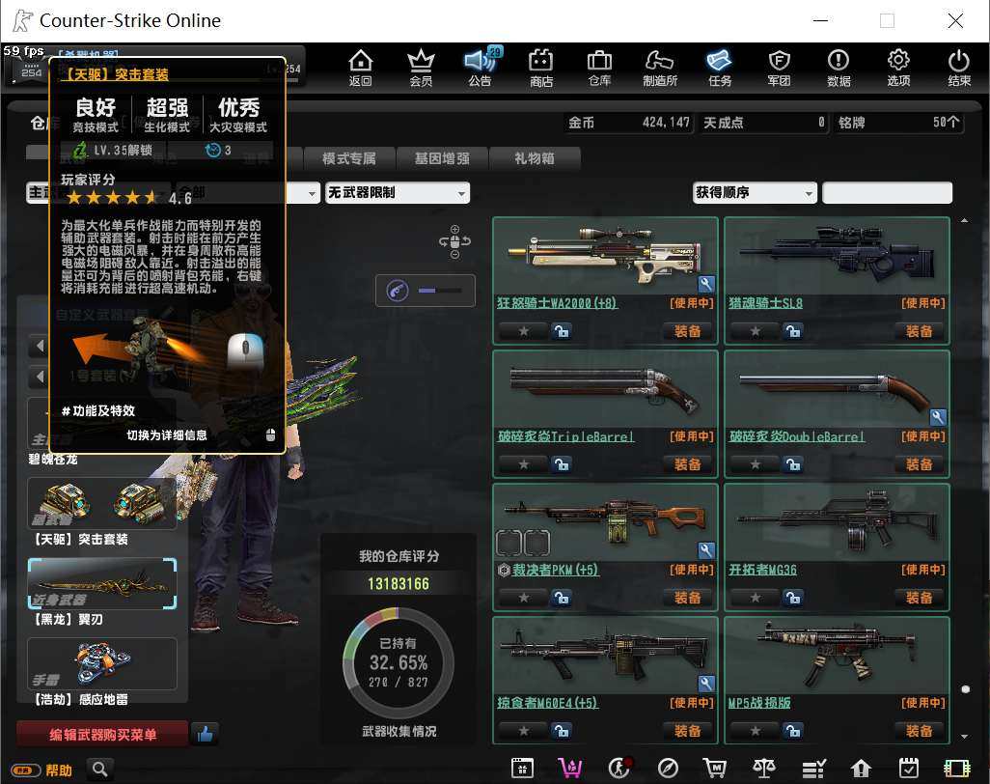Select the 【浩劫】感应地雷 grenade slot thumbnail
This screenshot has height=784, width=990.
(102, 663)
